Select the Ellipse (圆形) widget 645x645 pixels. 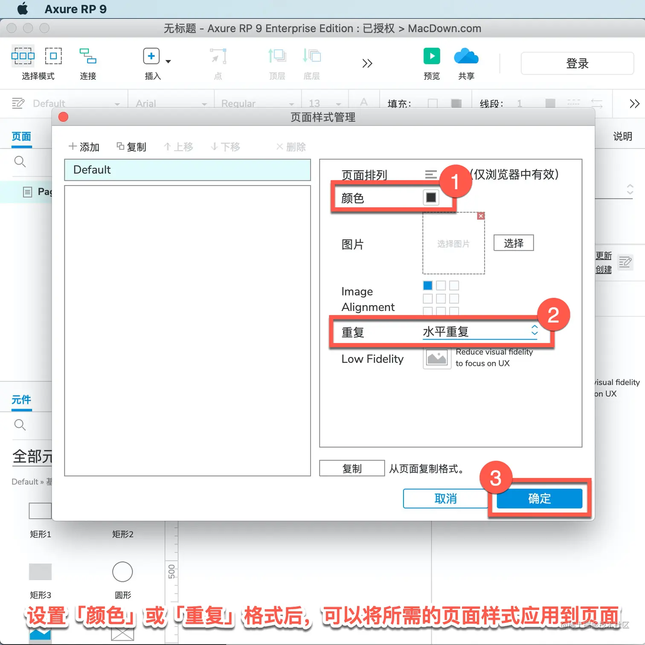[122, 572]
